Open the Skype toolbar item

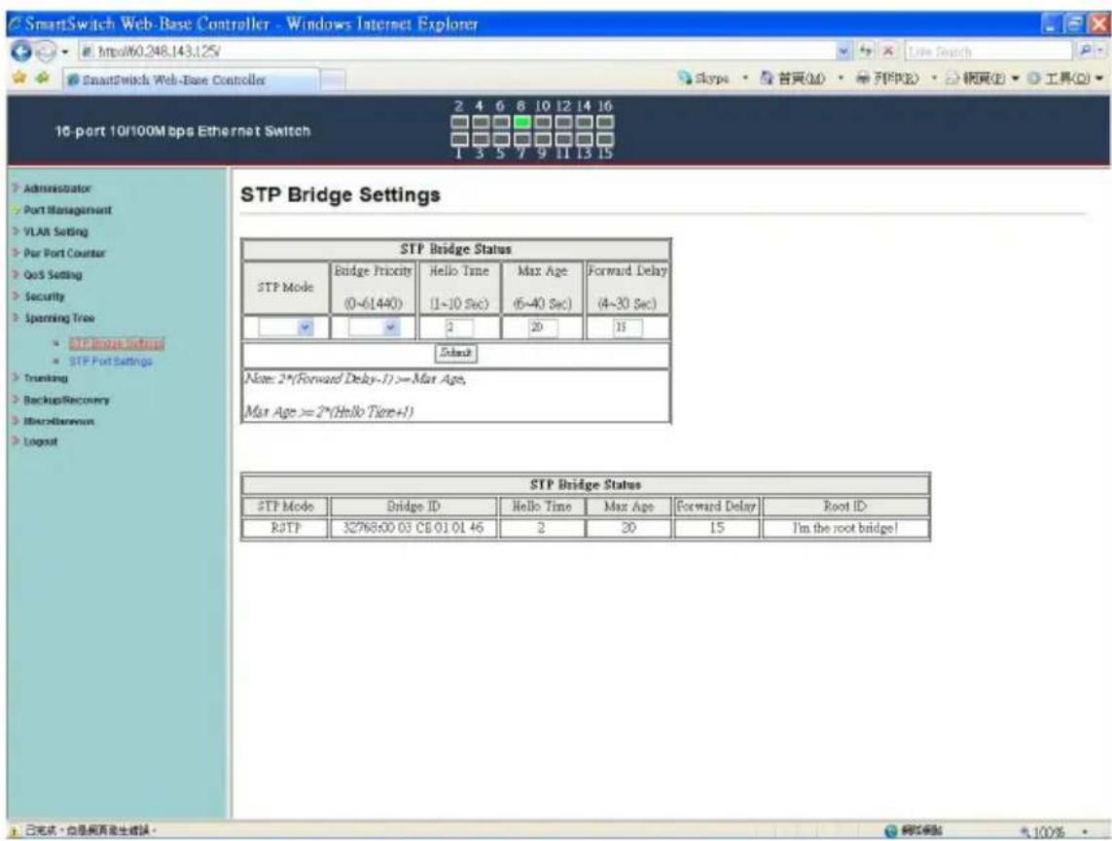coord(703,78)
